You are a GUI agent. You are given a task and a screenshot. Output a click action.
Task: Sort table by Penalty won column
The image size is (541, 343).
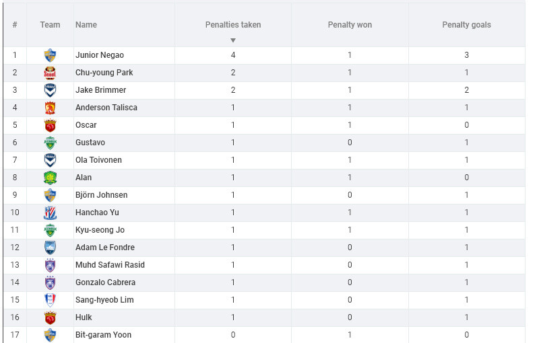point(350,25)
